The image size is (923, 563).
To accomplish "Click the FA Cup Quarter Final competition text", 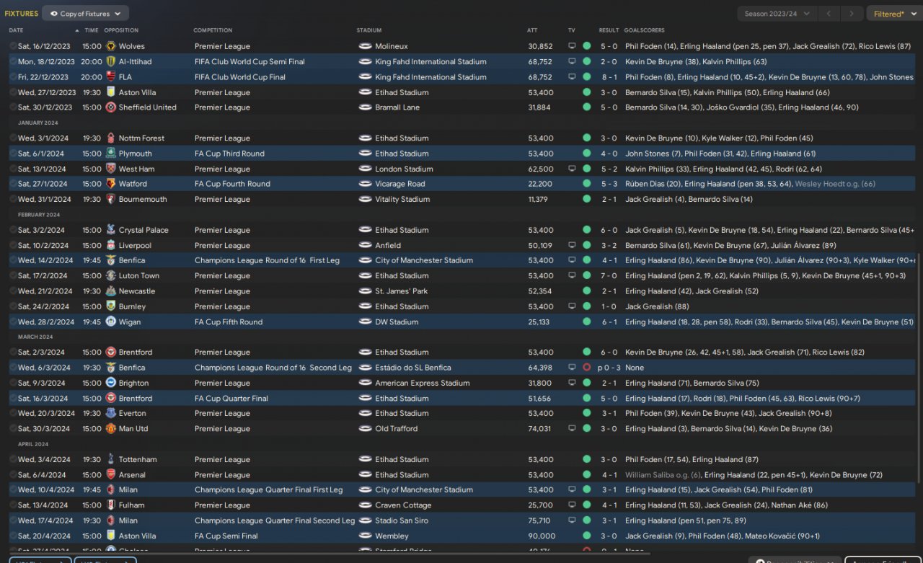I will tap(231, 399).
